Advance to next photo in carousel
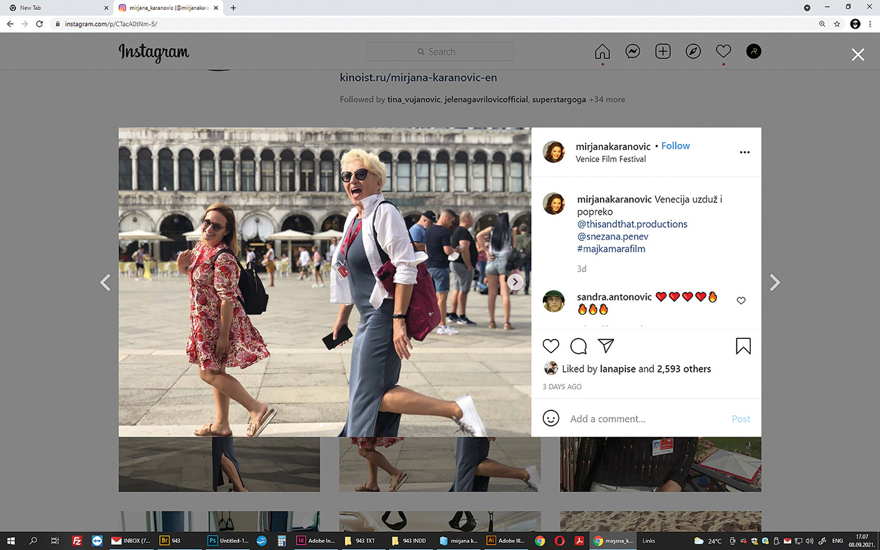The height and width of the screenshot is (550, 880). tap(515, 282)
